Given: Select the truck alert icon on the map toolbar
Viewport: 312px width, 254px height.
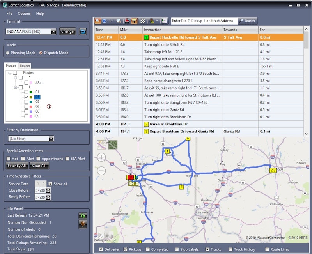Looking at the screenshot, I should point(127,20).
